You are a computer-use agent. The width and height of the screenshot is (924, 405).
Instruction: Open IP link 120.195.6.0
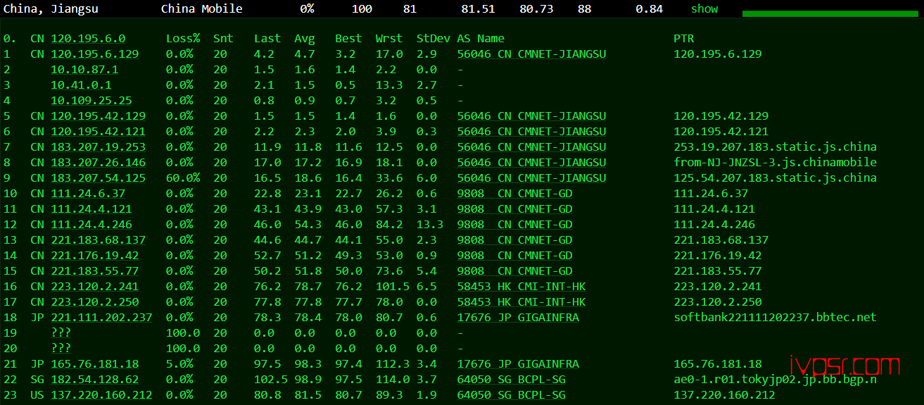88,39
